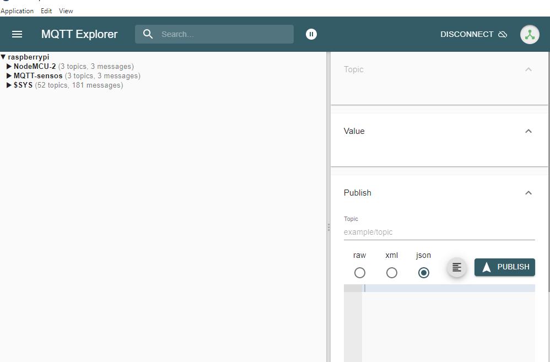Viewport: 550px width, 362px height.
Task: Click the Publish panel heading
Action: coord(358,193)
